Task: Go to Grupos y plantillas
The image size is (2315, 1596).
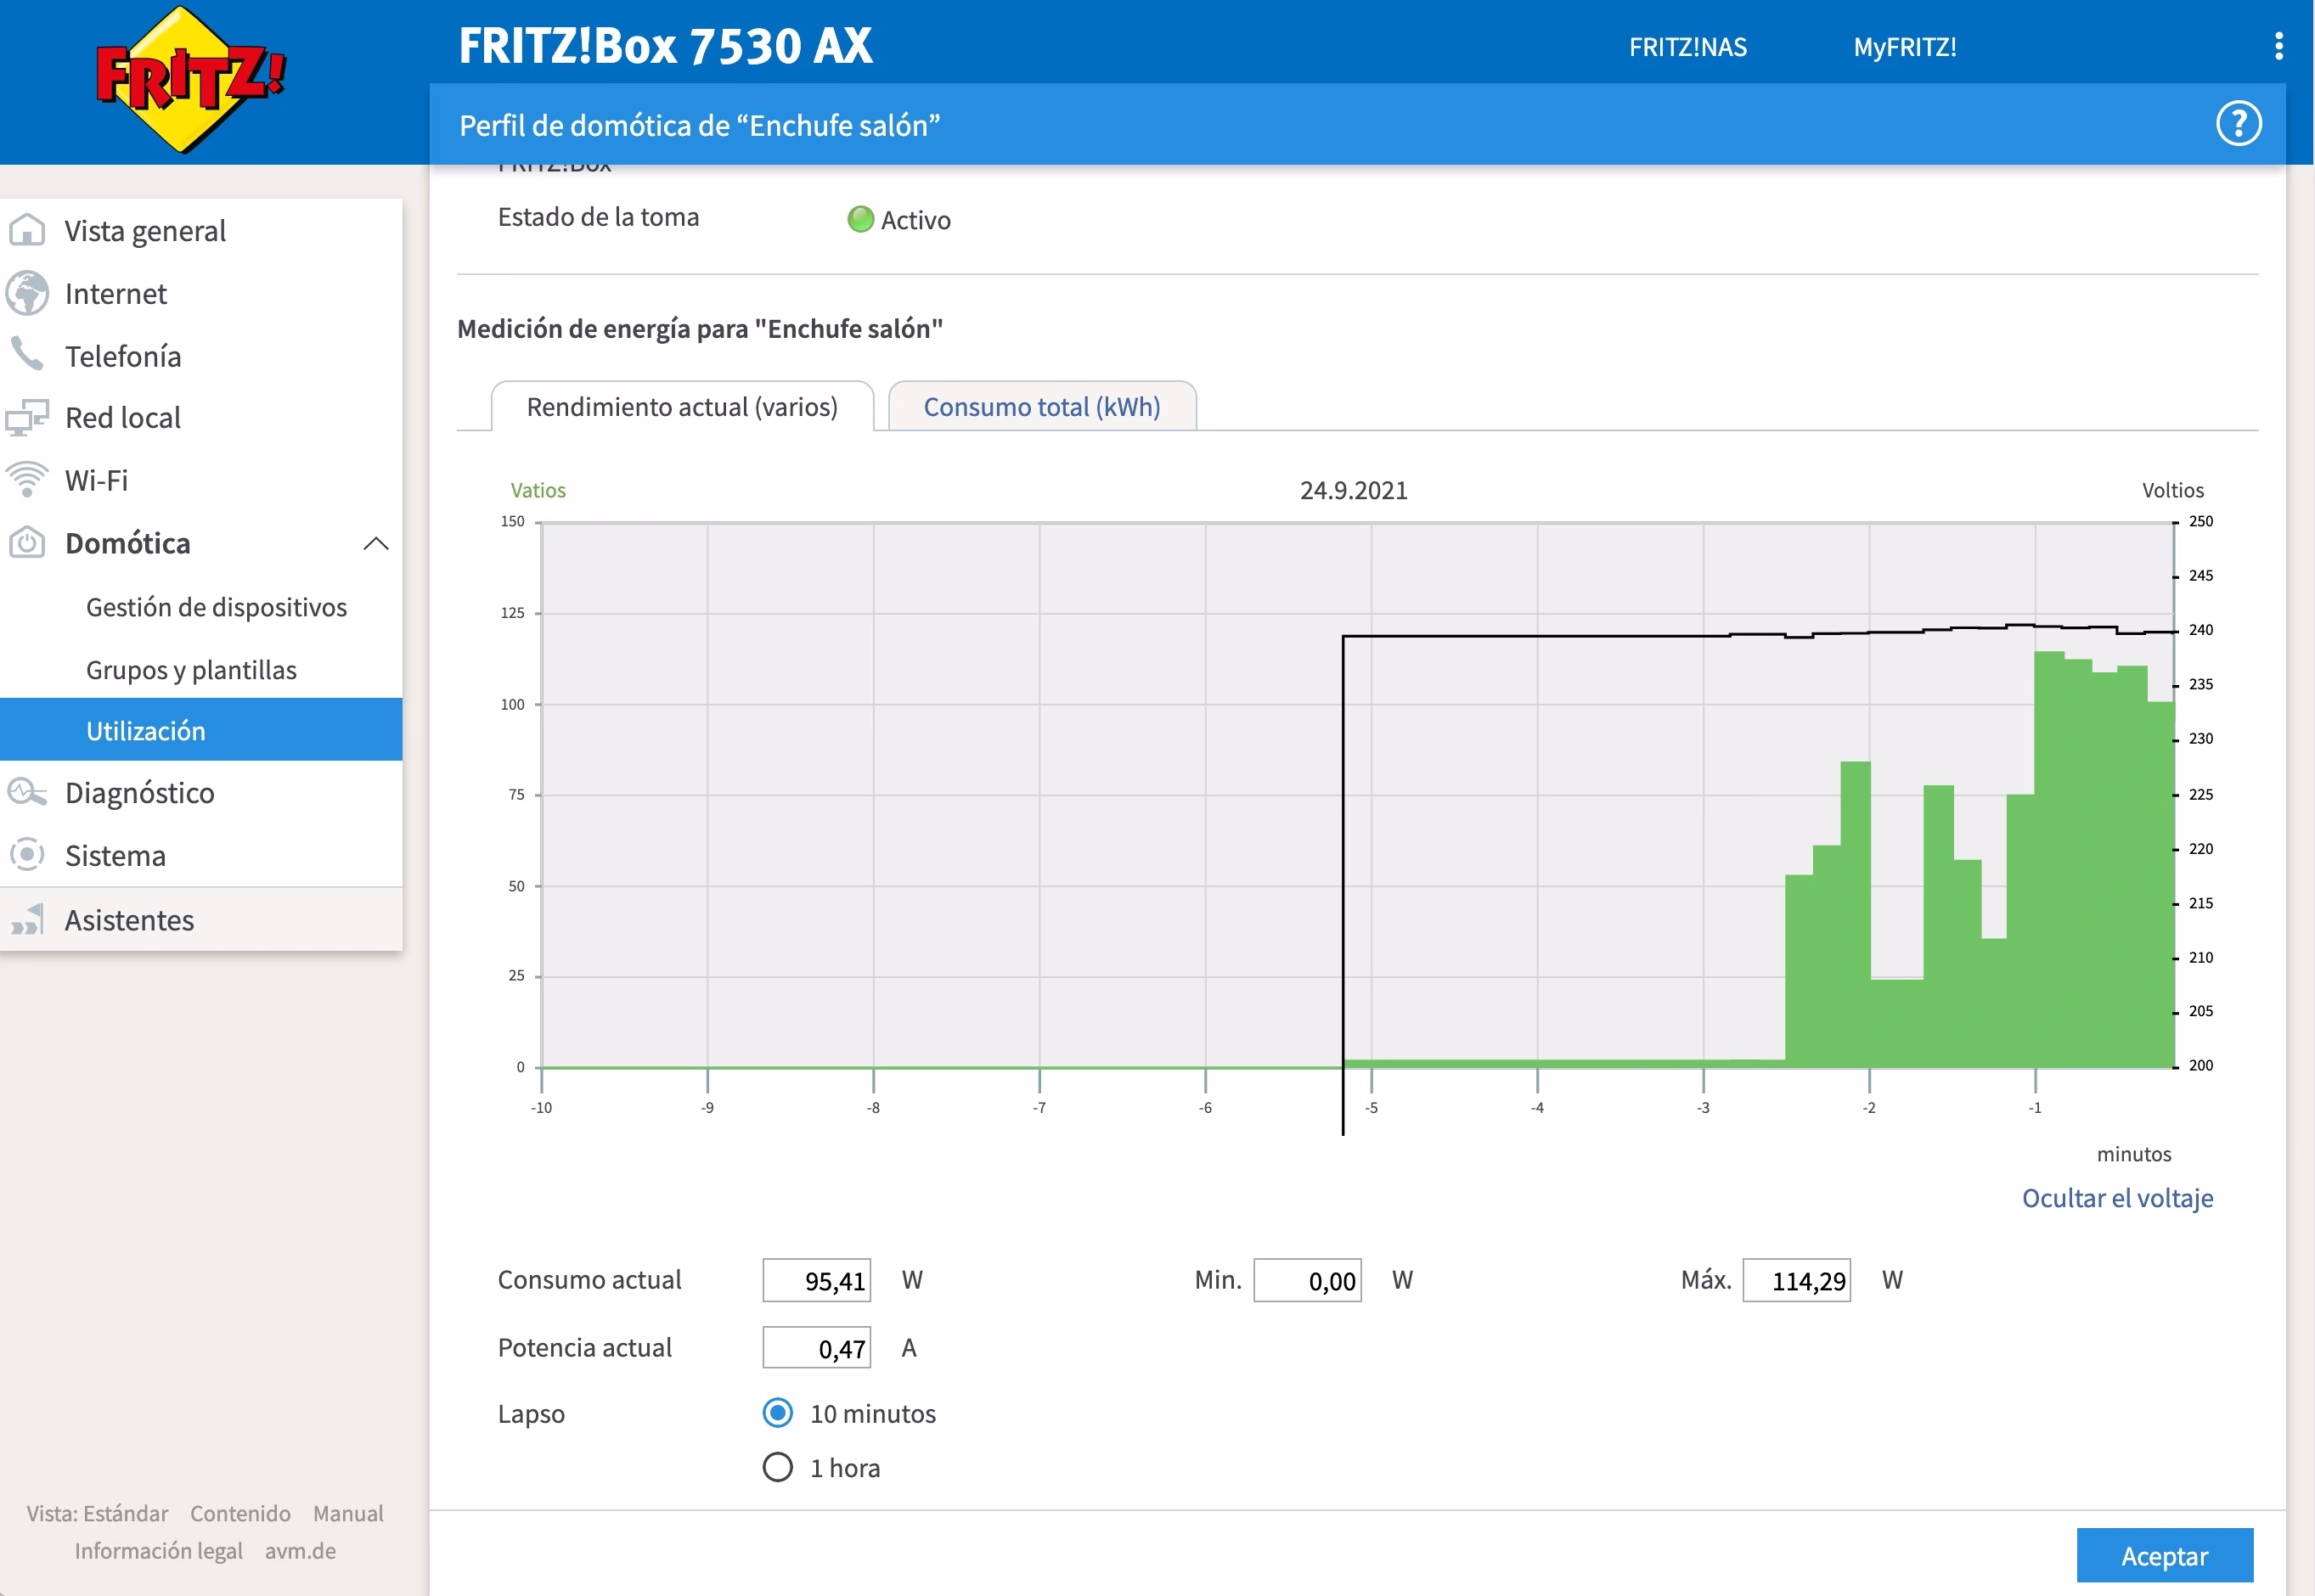Action: point(191,669)
